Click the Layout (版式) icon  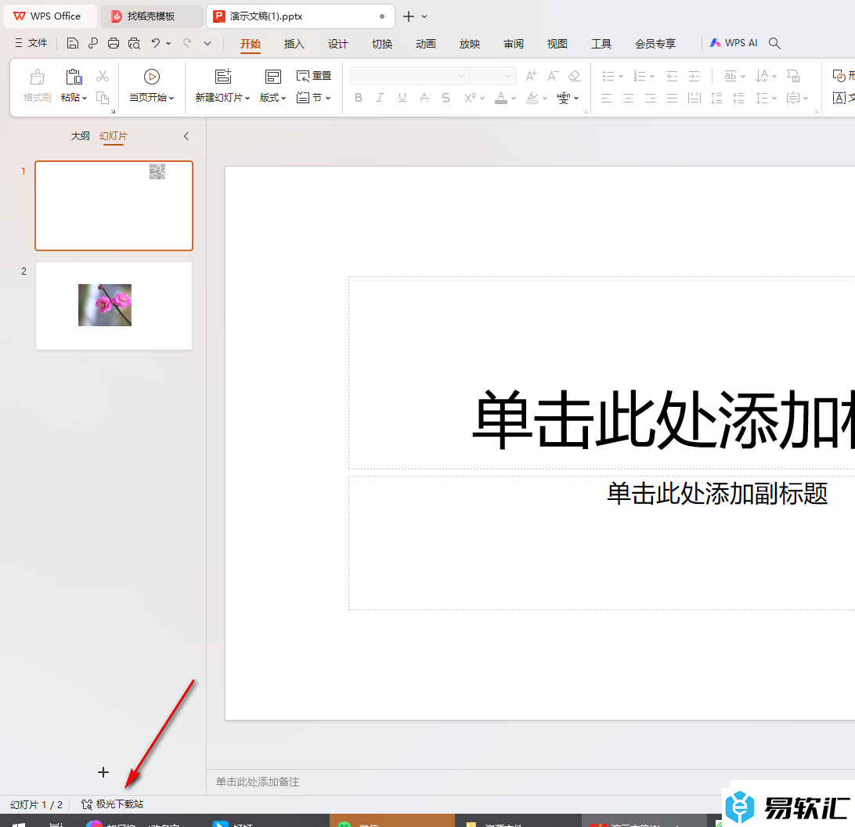[x=272, y=76]
